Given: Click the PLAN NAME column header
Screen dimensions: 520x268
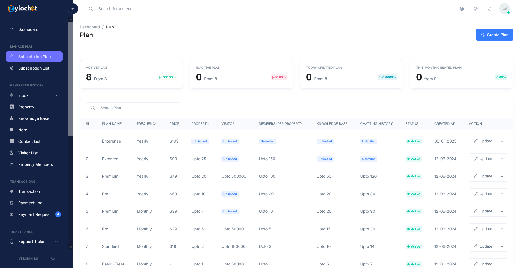Looking at the screenshot, I should point(112,124).
